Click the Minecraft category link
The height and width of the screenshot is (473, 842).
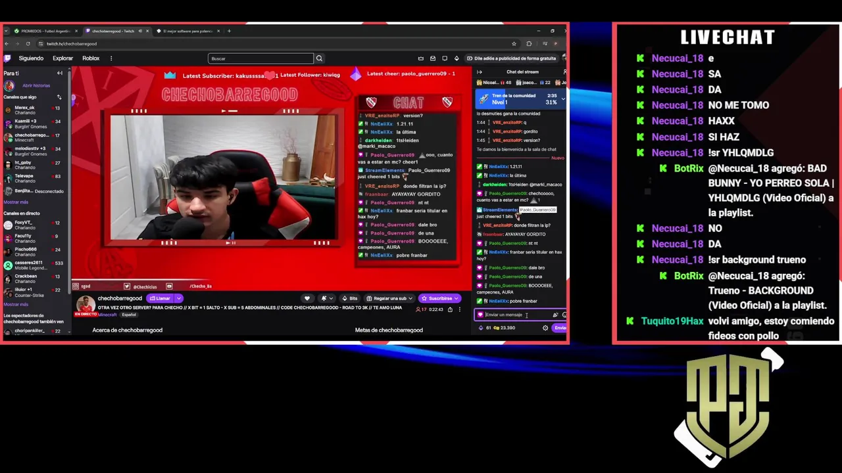coord(108,315)
